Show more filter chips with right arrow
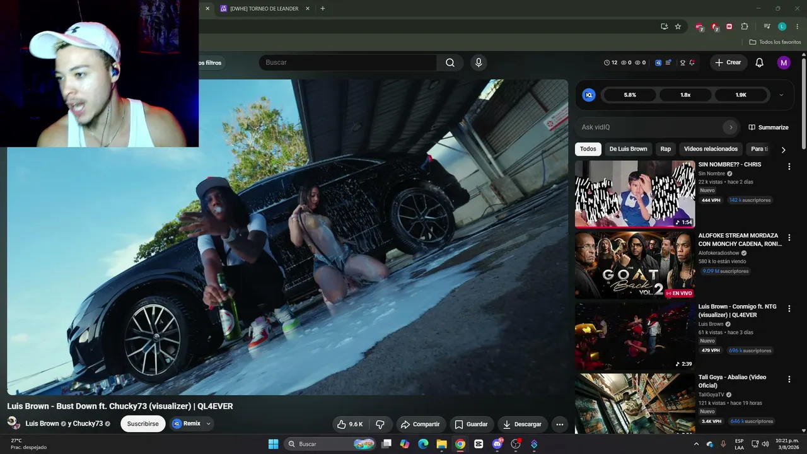The height and width of the screenshot is (454, 807). point(783,149)
